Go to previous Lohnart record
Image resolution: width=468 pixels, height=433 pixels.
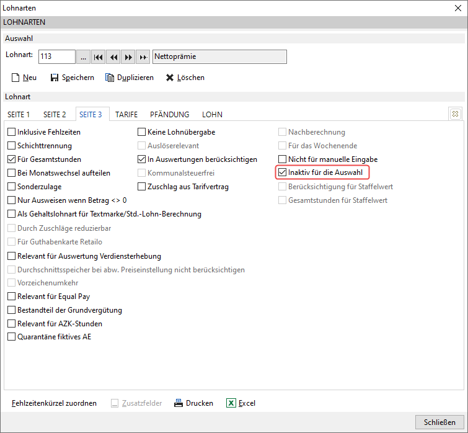point(113,56)
